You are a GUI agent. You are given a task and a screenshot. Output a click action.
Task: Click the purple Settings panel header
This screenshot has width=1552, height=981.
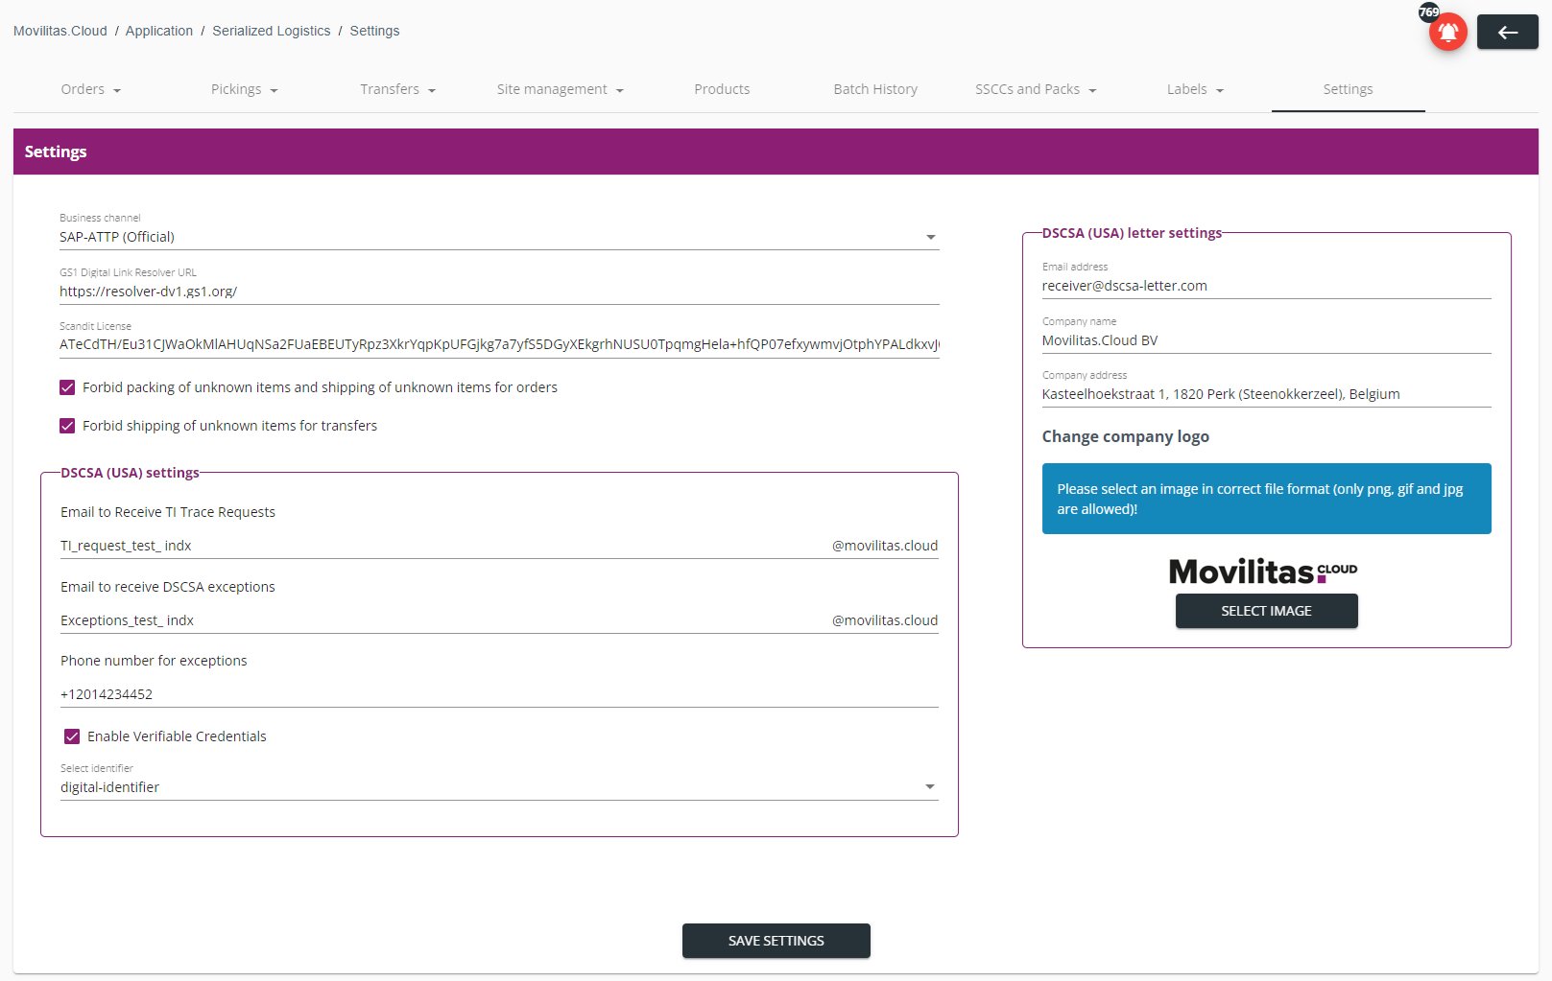(776, 152)
